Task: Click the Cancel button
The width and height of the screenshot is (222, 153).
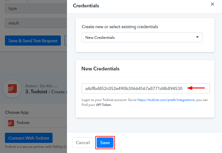Action: pos(83,143)
